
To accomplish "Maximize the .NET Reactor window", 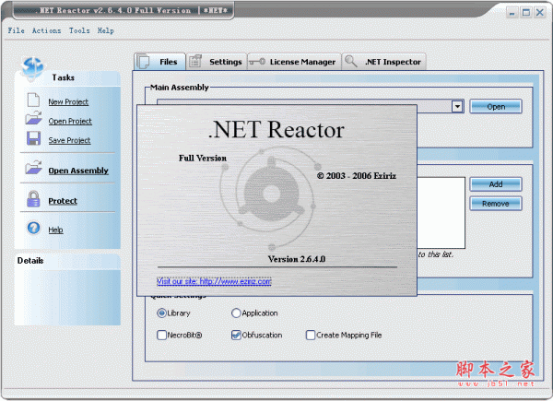I will coord(526,13).
